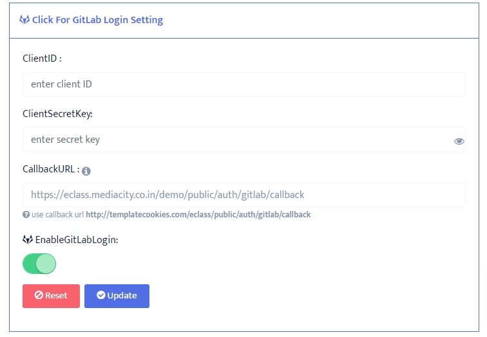Click the EnableGitLabLogin label text
The width and height of the screenshot is (487, 337).
click(77, 240)
